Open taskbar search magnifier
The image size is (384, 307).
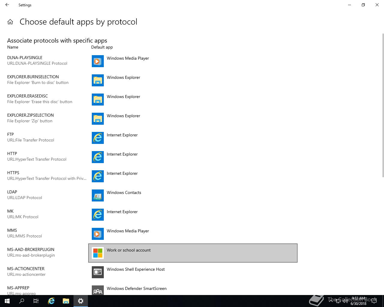[x=22, y=301]
